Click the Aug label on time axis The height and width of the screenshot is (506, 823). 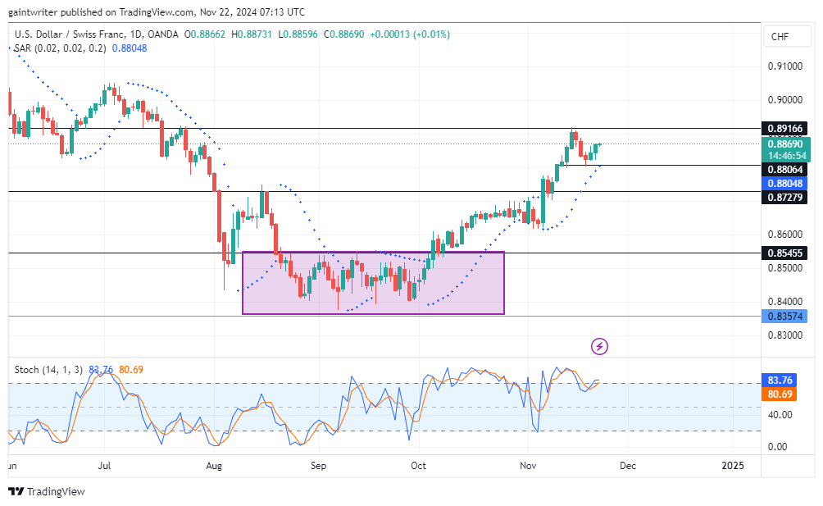coord(214,466)
